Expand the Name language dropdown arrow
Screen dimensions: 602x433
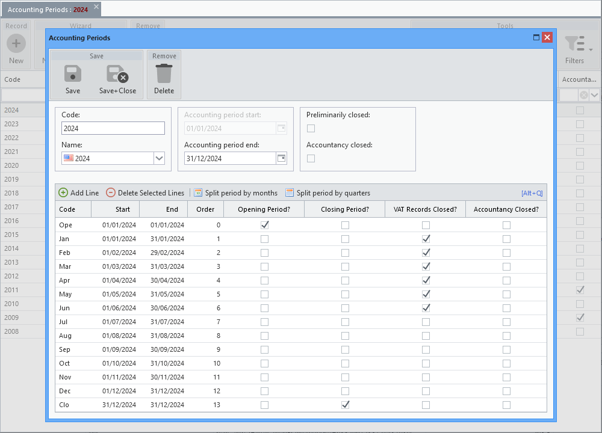click(160, 158)
